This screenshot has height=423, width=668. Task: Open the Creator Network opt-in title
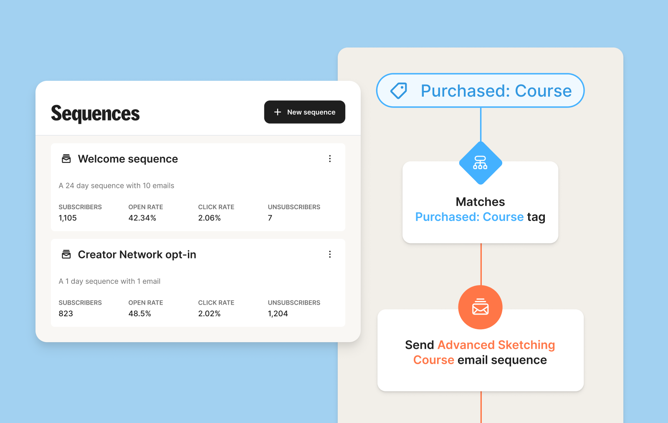(137, 255)
